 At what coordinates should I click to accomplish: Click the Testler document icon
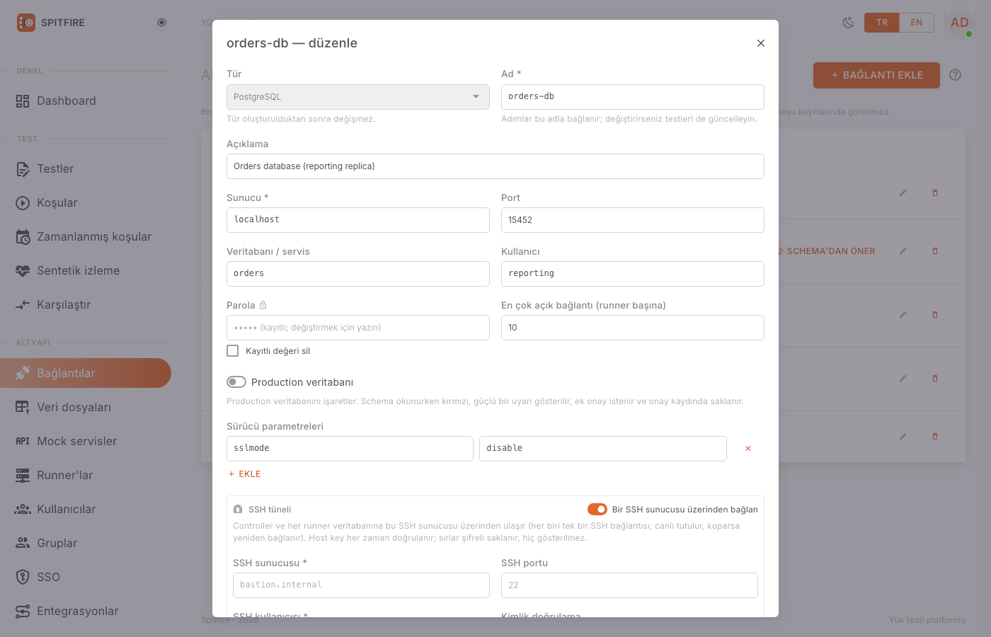pyautogui.click(x=23, y=169)
